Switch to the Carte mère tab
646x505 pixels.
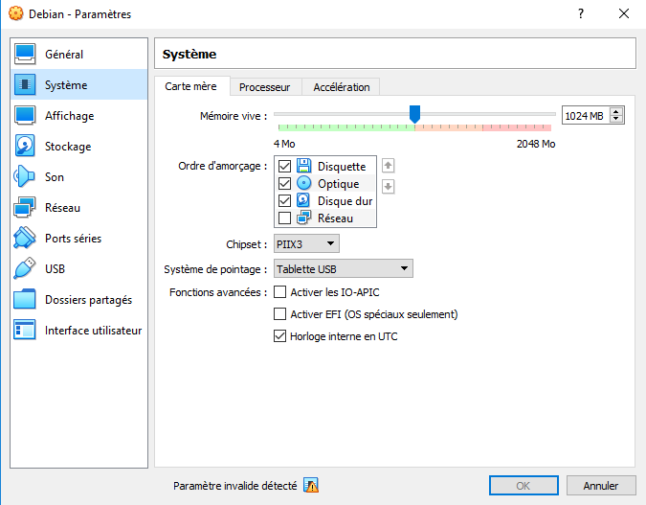point(190,86)
